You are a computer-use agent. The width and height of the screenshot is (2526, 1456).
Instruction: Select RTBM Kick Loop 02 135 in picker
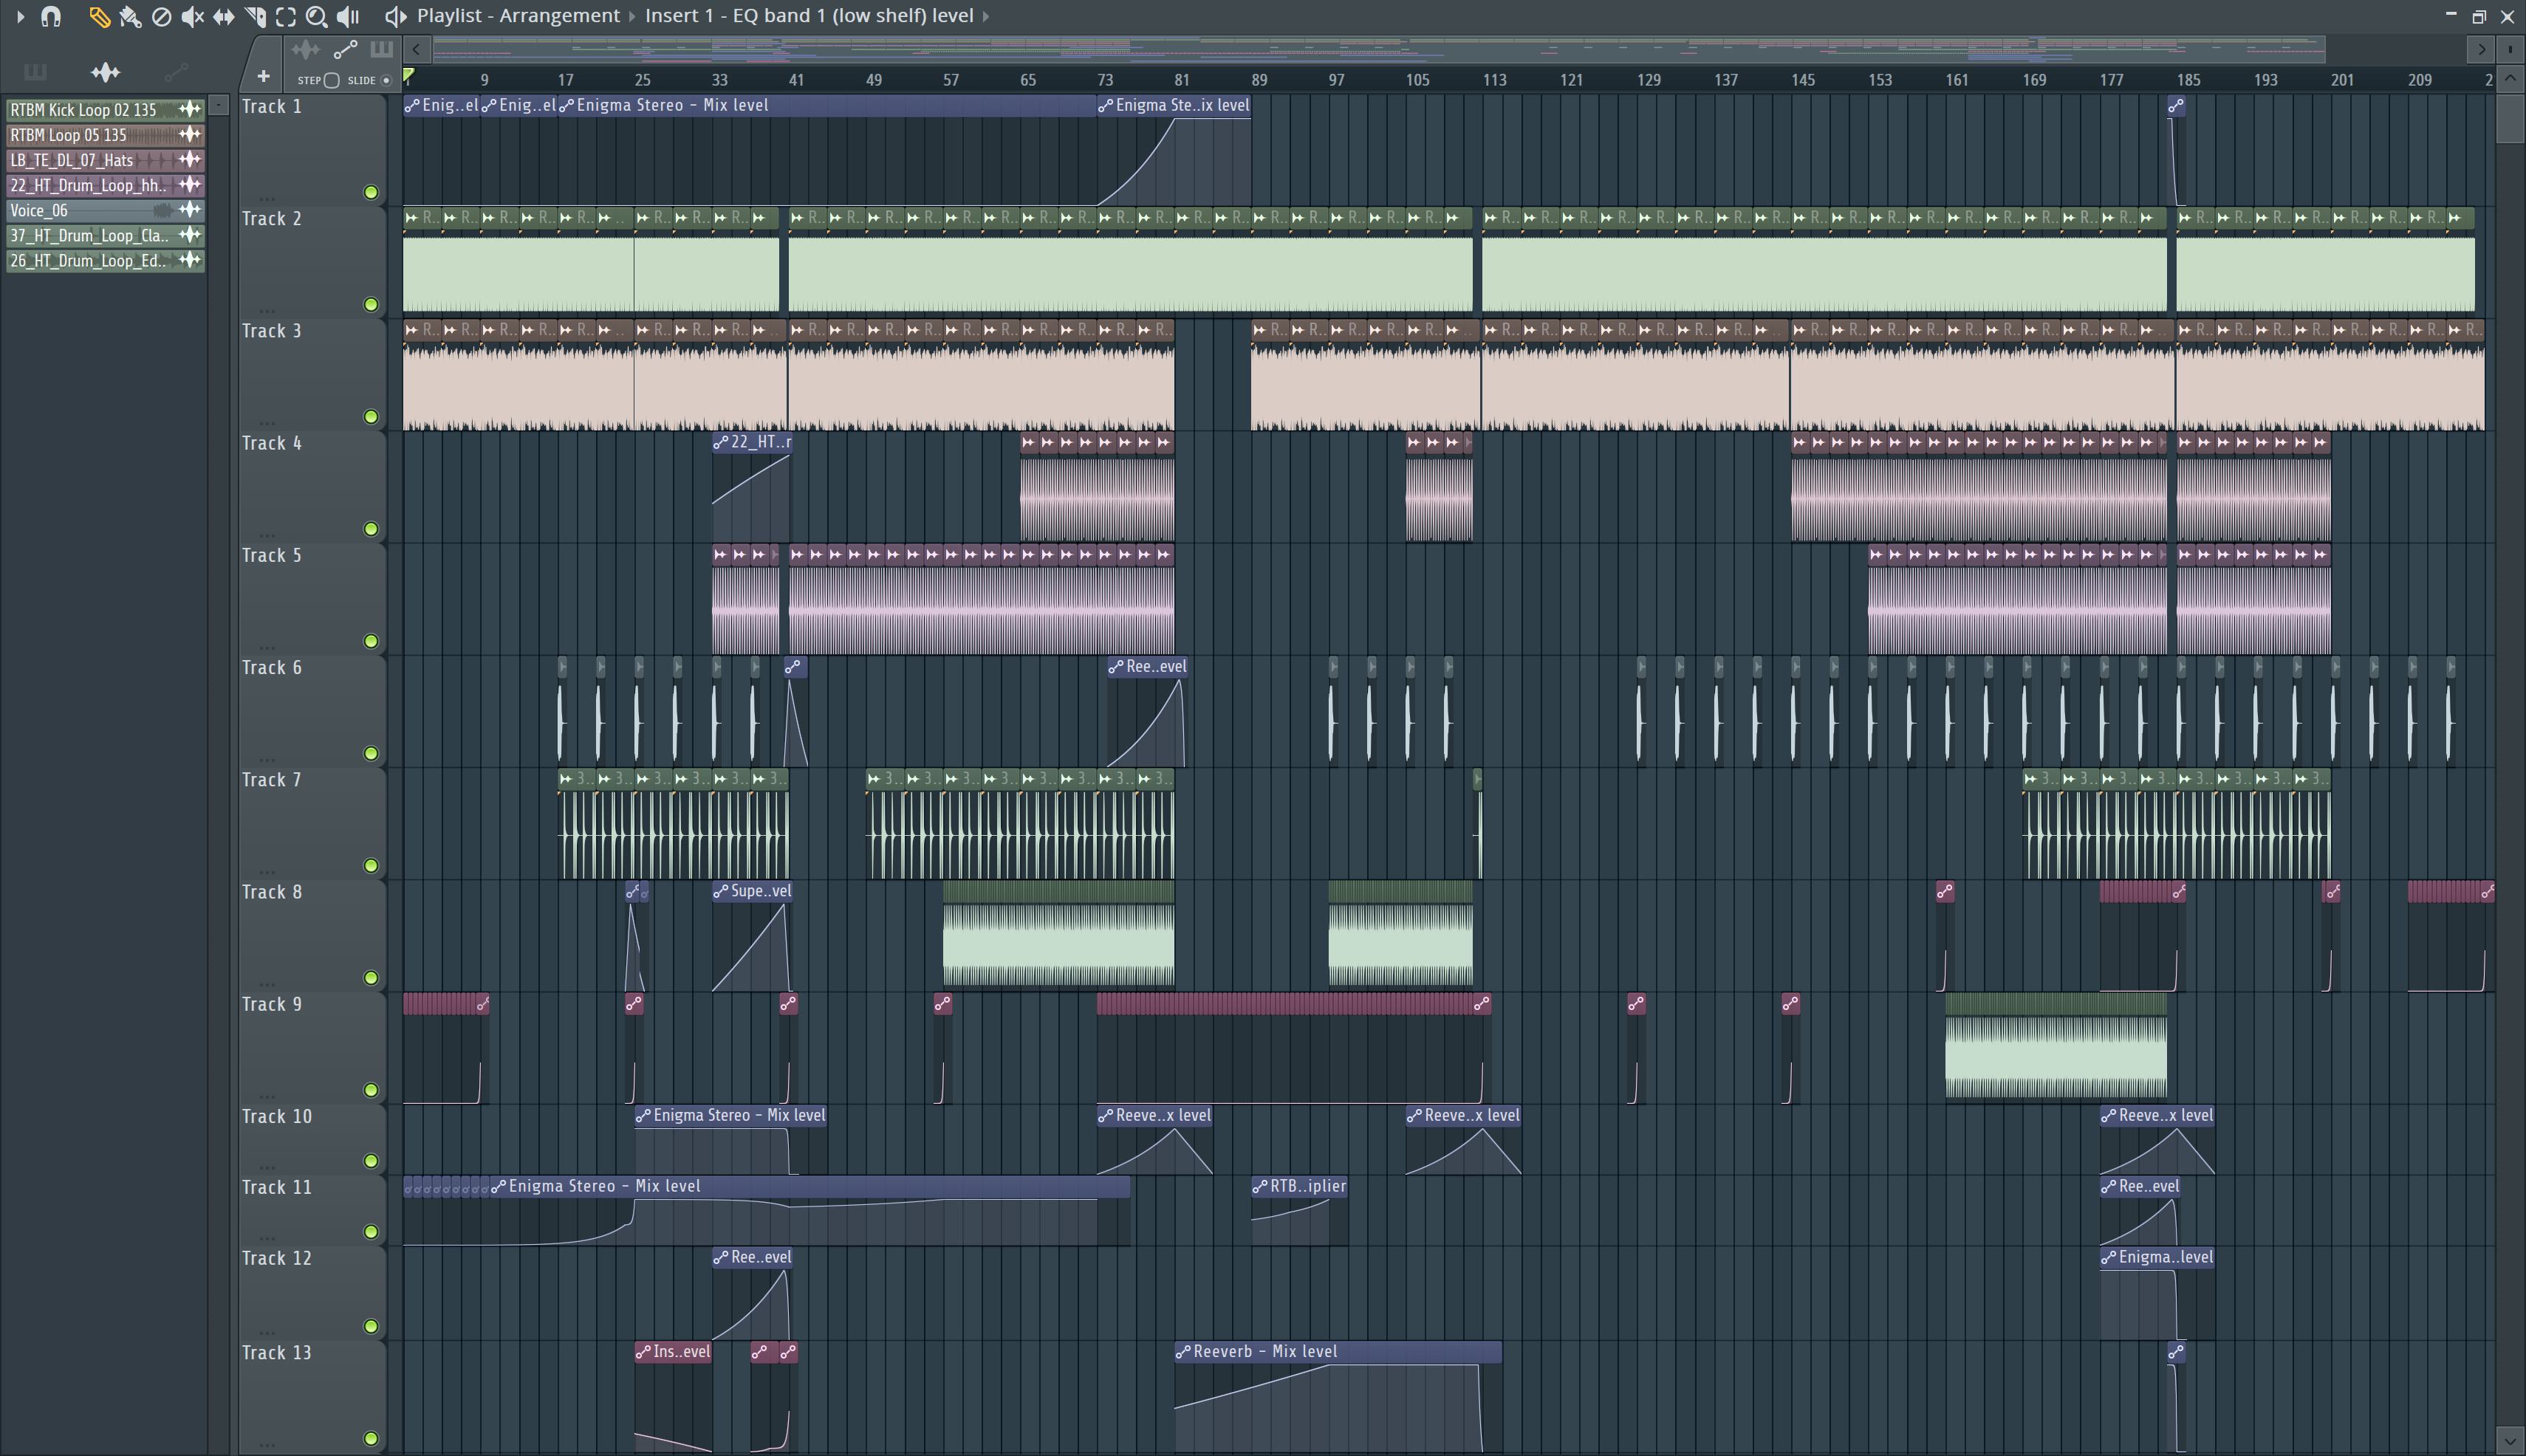[105, 110]
